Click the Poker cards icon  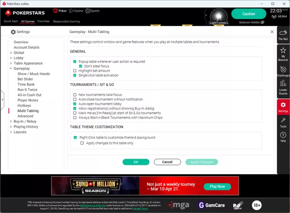[x=55, y=11]
